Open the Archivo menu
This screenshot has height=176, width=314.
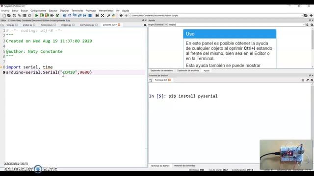[x=5, y=11]
